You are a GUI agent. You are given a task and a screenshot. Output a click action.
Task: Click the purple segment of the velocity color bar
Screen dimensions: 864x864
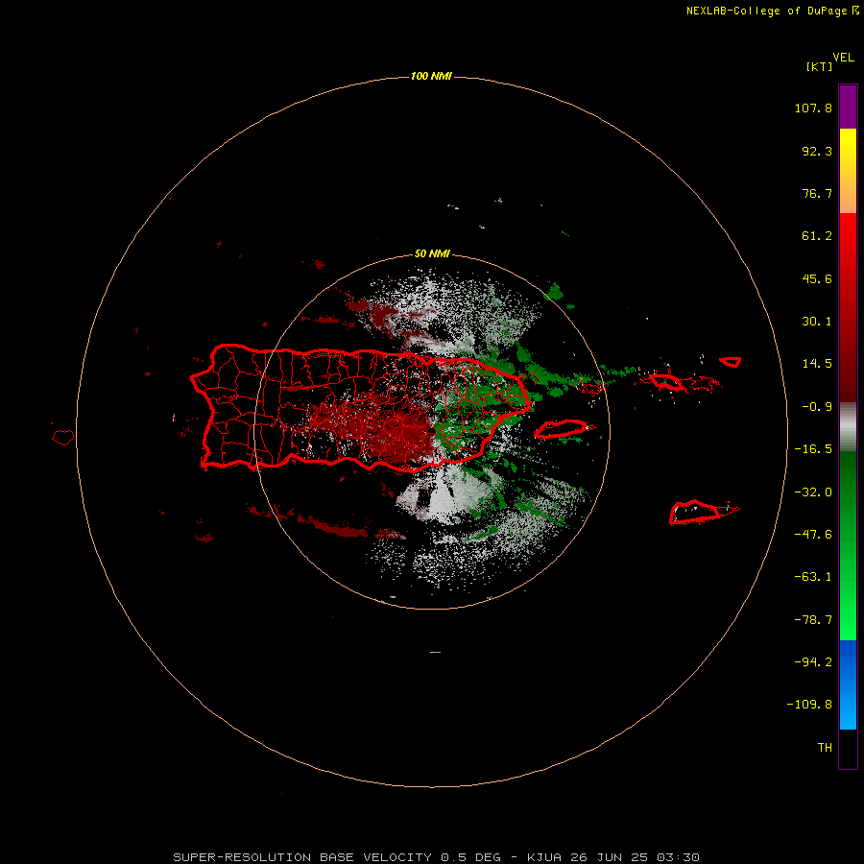click(x=848, y=107)
